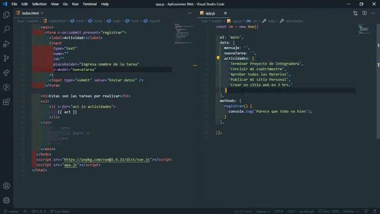
Task: Open the Source Control view
Action: point(7,58)
